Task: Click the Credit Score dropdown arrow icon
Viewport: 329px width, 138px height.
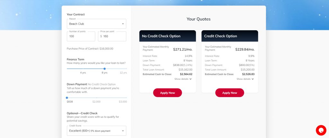Action: coord(123,131)
